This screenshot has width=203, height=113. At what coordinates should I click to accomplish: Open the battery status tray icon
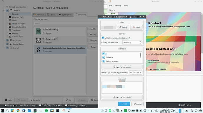pyautogui.click(x=133, y=111)
